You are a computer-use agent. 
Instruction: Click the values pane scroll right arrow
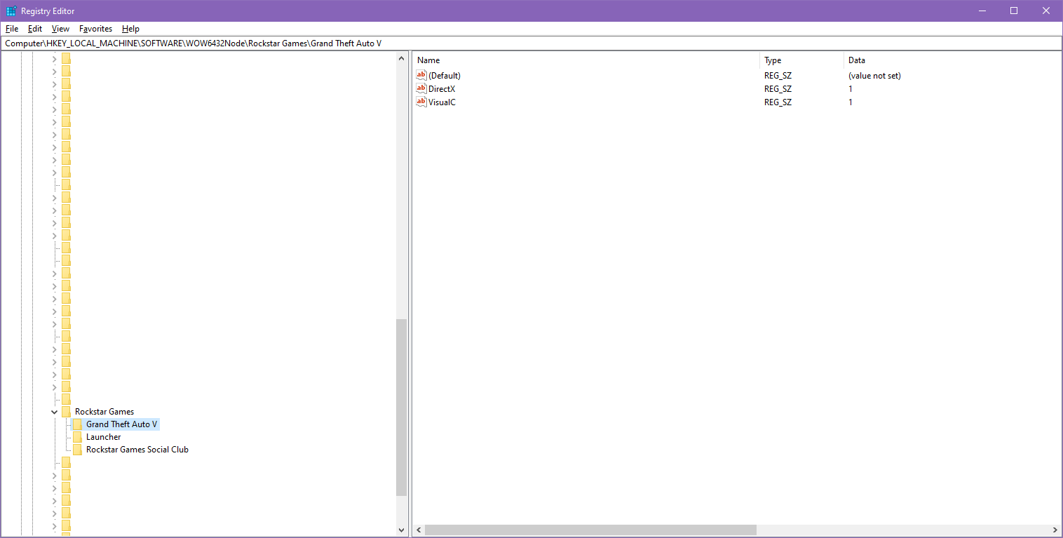click(x=1055, y=530)
